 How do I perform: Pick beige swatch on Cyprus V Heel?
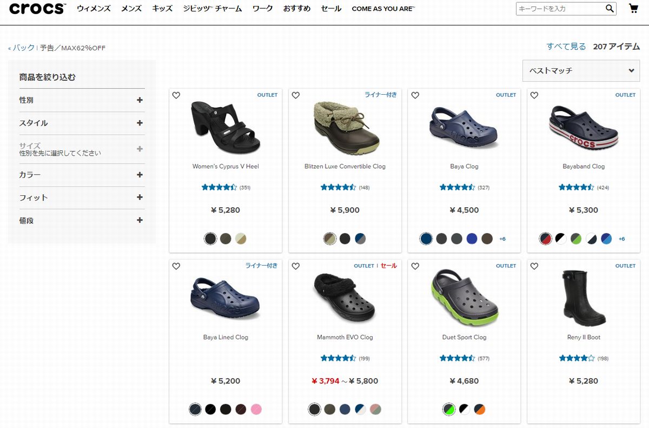pos(241,239)
